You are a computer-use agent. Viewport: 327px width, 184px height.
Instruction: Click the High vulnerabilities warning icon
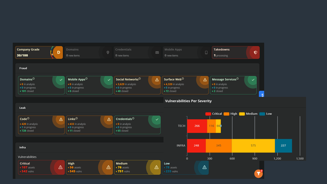pyautogui.click(x=108, y=167)
